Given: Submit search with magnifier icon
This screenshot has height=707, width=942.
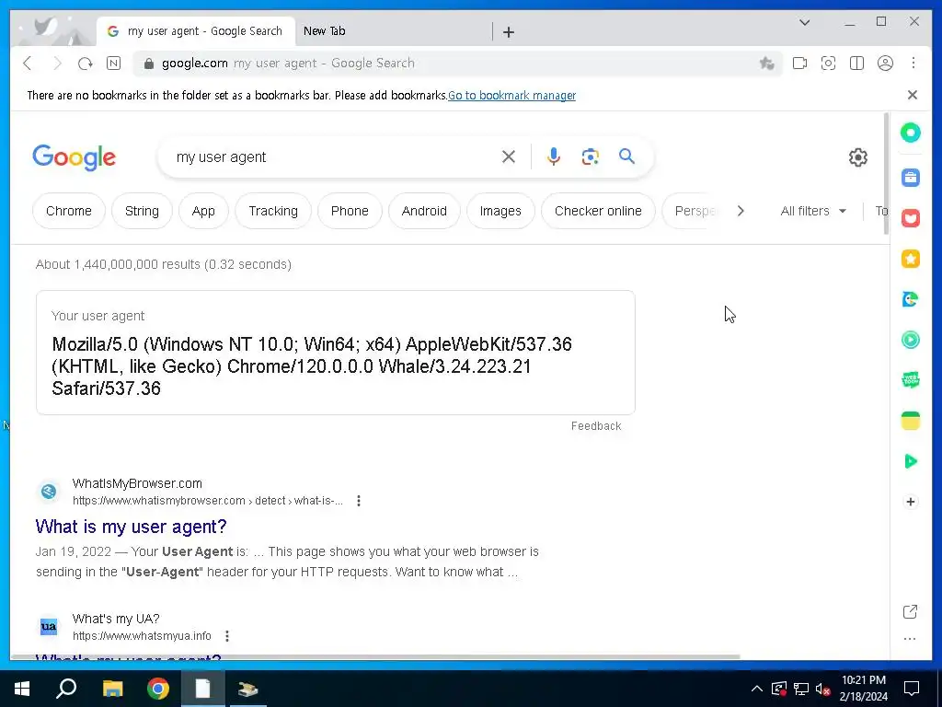Looking at the screenshot, I should coord(626,156).
